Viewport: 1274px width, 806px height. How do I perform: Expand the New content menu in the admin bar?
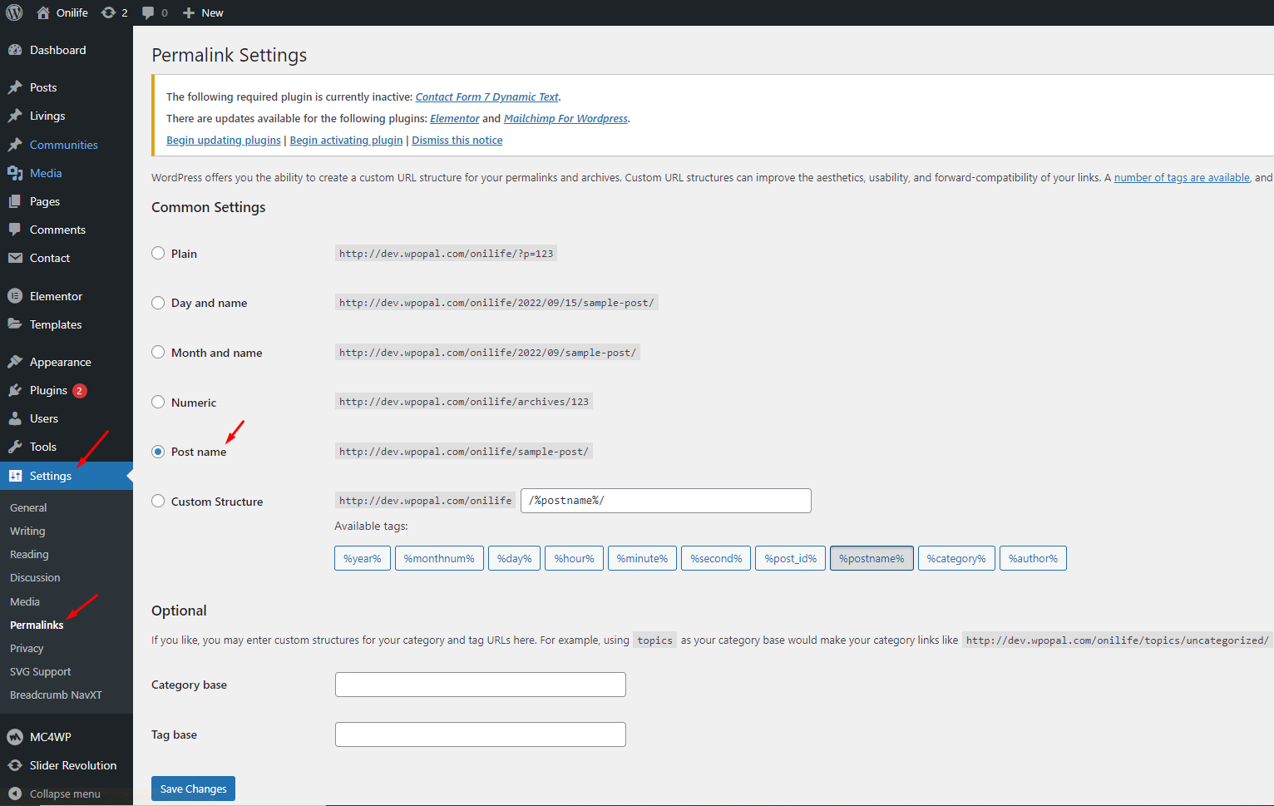click(204, 12)
